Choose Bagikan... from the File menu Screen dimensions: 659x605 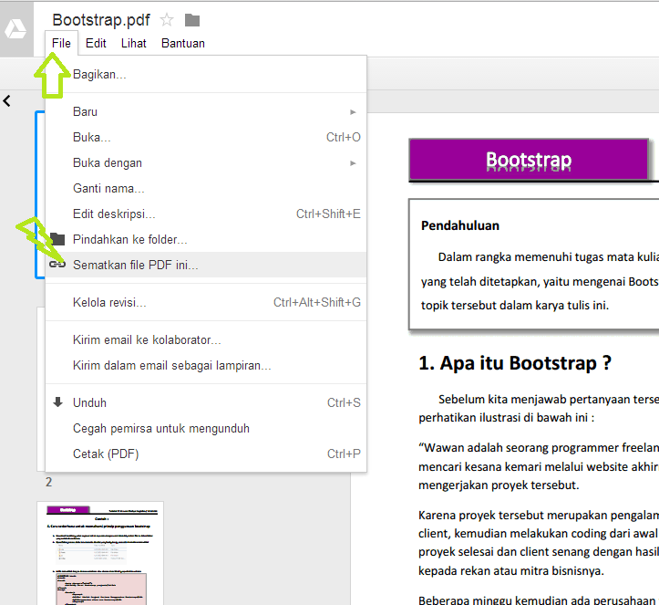(x=206, y=75)
